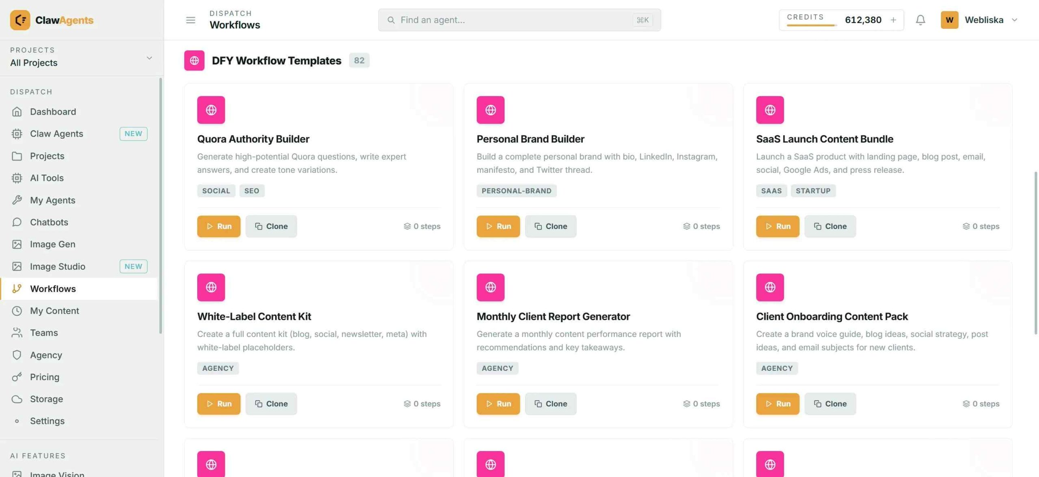Click the 612,380 credits value
Image resolution: width=1039 pixels, height=477 pixels.
coord(863,20)
